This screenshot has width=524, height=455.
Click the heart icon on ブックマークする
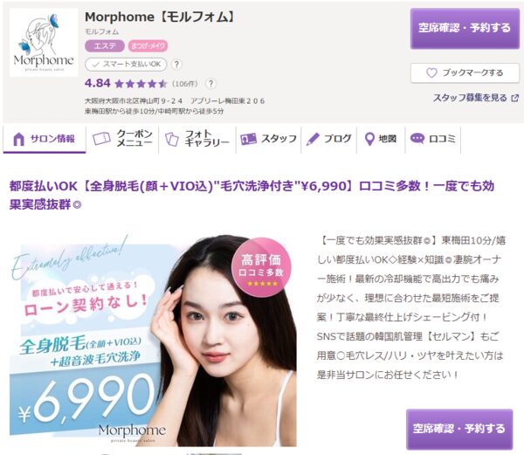[x=431, y=72]
